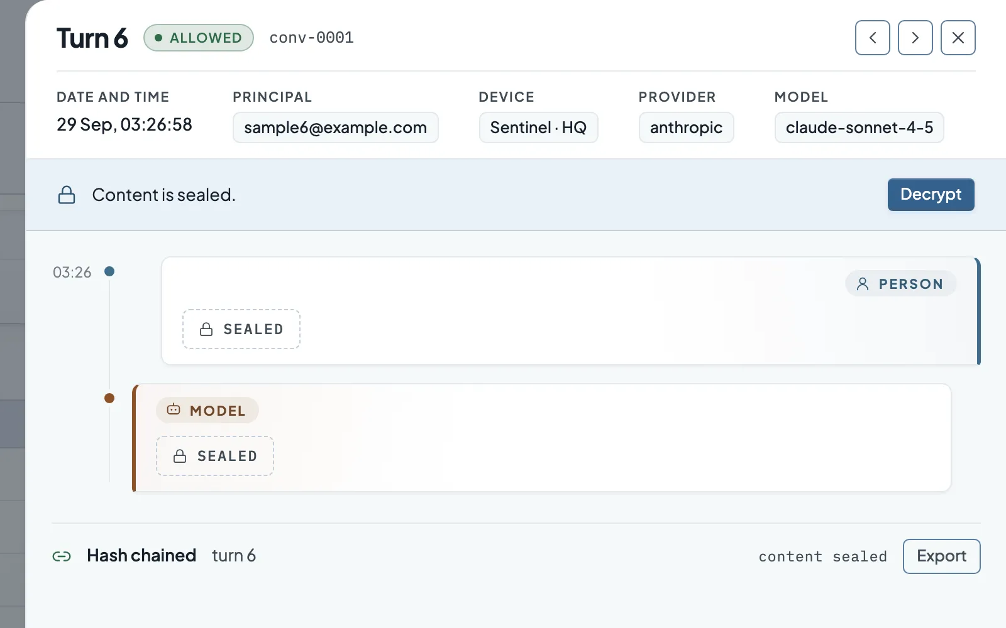1006x628 pixels.
Task: Click the Hash chained label
Action: (141, 556)
